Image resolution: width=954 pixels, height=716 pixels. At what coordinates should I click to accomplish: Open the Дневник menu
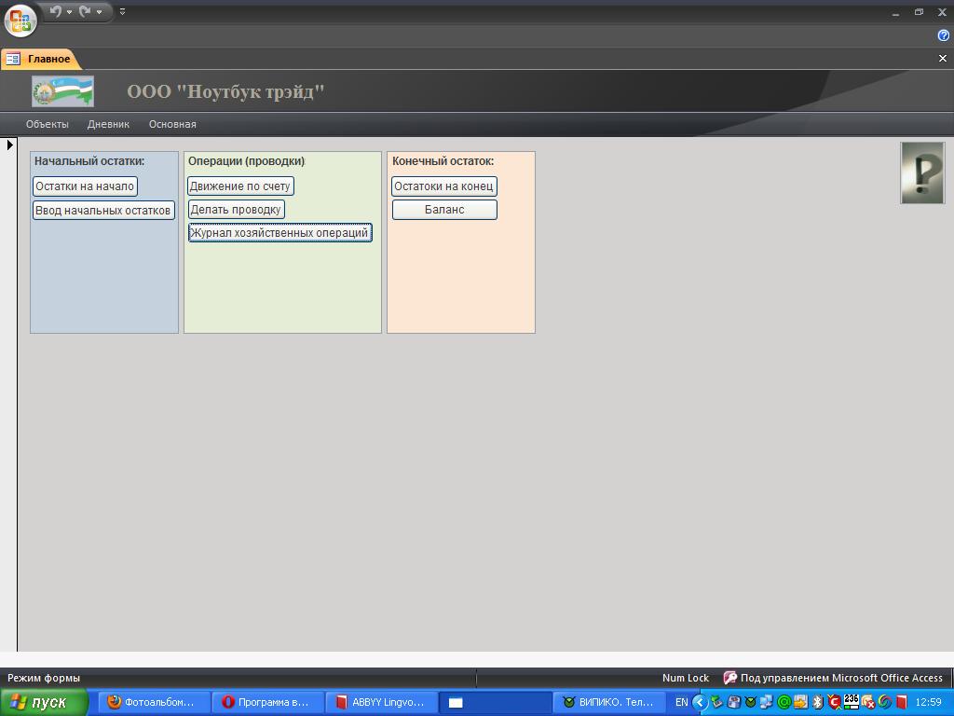(x=108, y=124)
